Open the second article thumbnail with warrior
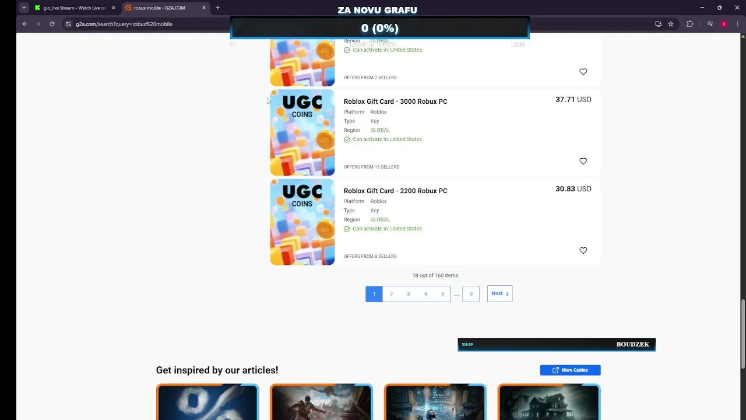746x420 pixels. pyautogui.click(x=321, y=401)
